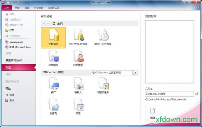The width and height of the screenshot is (202, 127).
Task: Collapse the ribbon with the chevron icon
Action: pos(195,8)
